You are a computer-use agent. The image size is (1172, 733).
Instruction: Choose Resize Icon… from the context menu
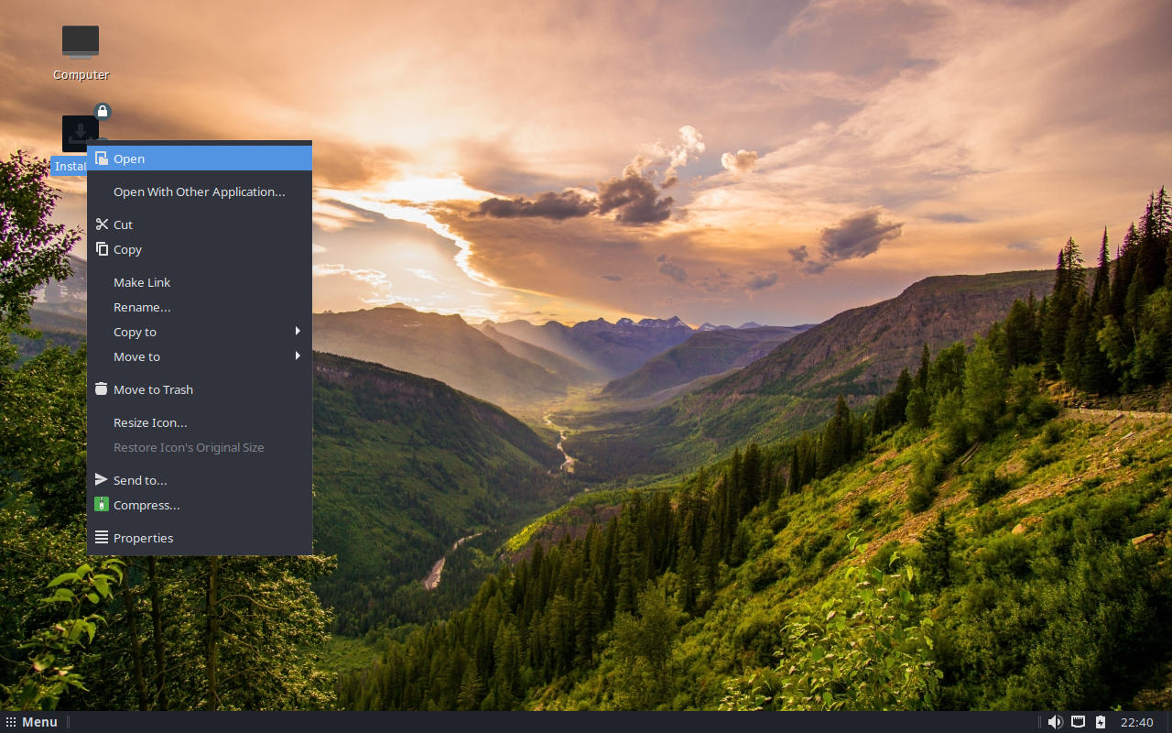click(x=200, y=422)
